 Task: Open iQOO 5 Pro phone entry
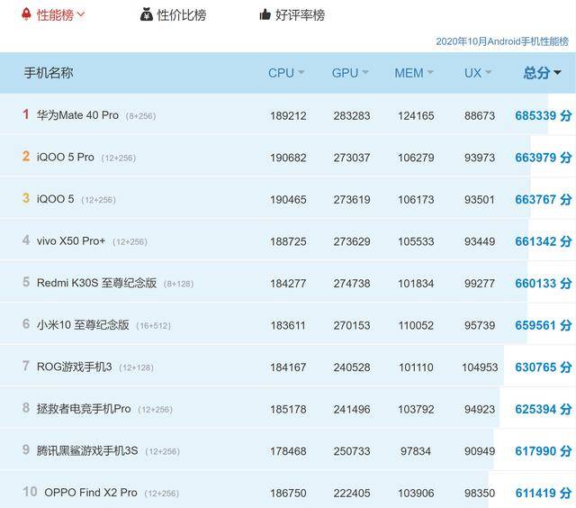(66, 158)
